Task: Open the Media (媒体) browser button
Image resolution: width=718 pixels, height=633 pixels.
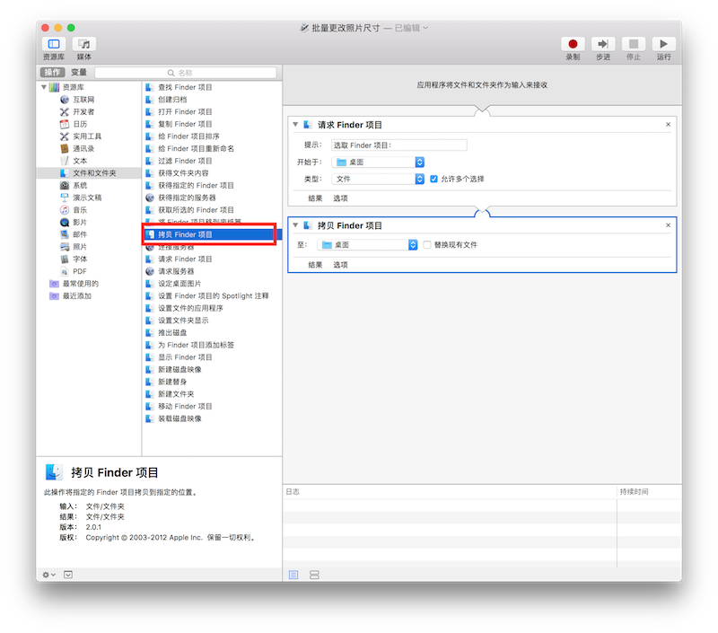Action: 83,44
